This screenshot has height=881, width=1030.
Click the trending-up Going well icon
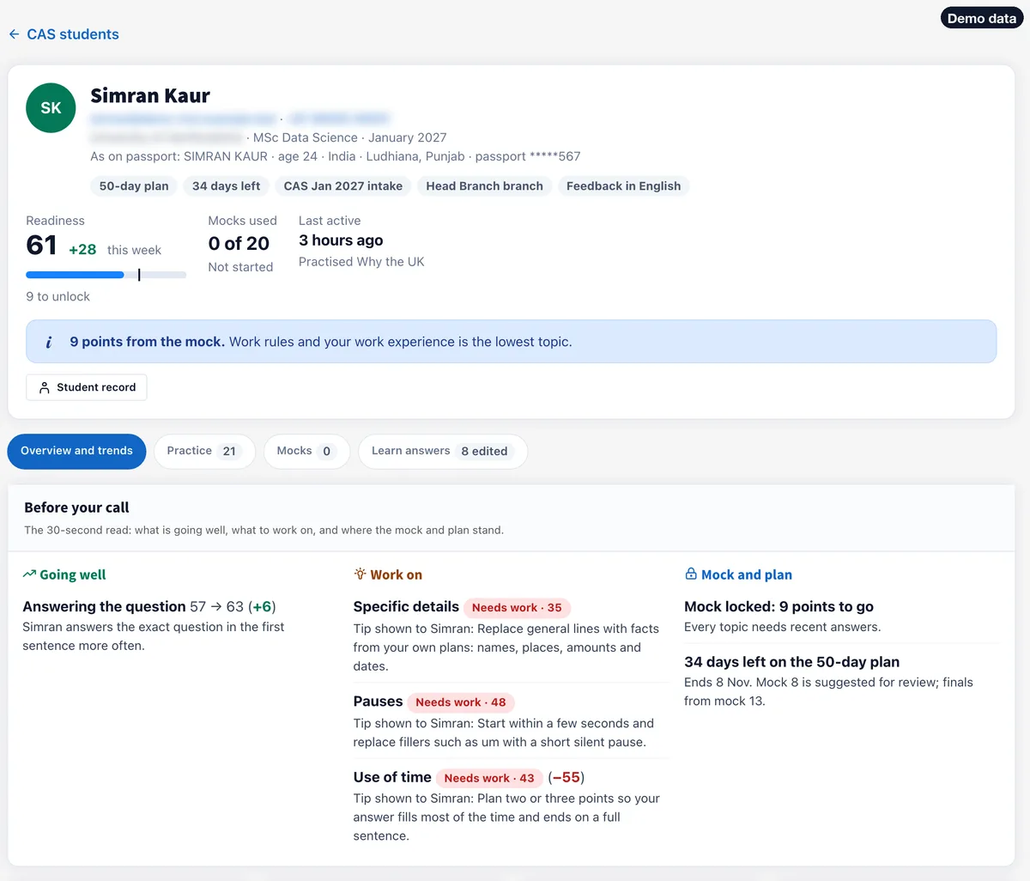pyautogui.click(x=29, y=574)
